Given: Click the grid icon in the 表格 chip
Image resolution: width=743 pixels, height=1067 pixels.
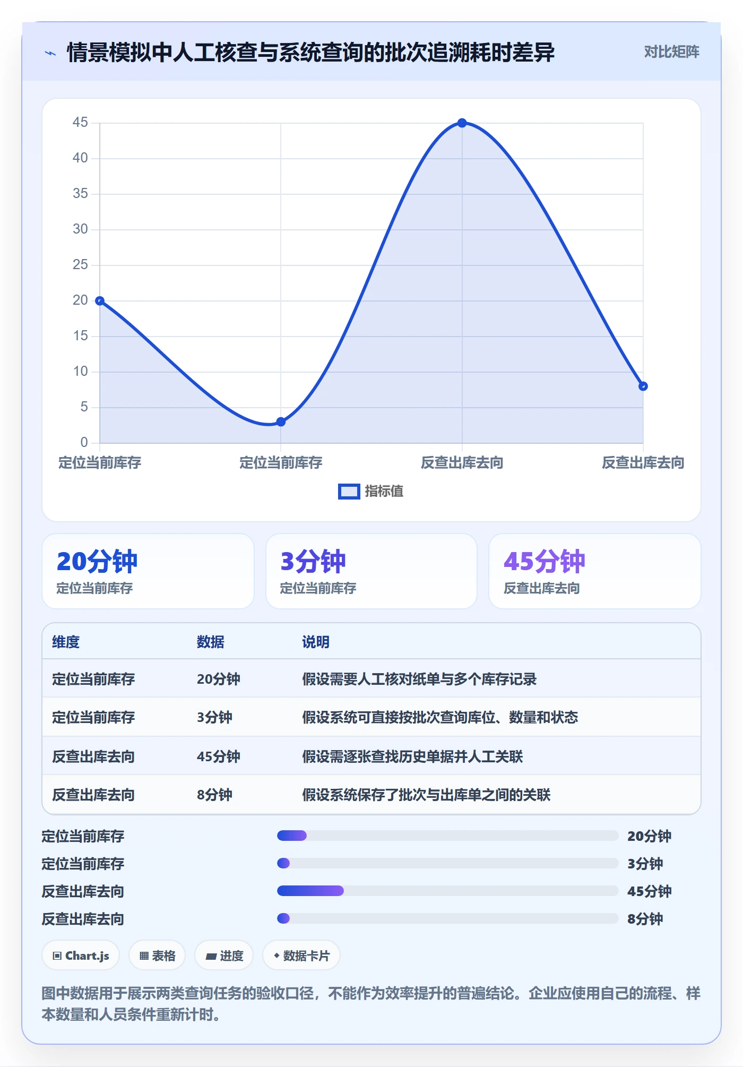Looking at the screenshot, I should click(x=144, y=956).
